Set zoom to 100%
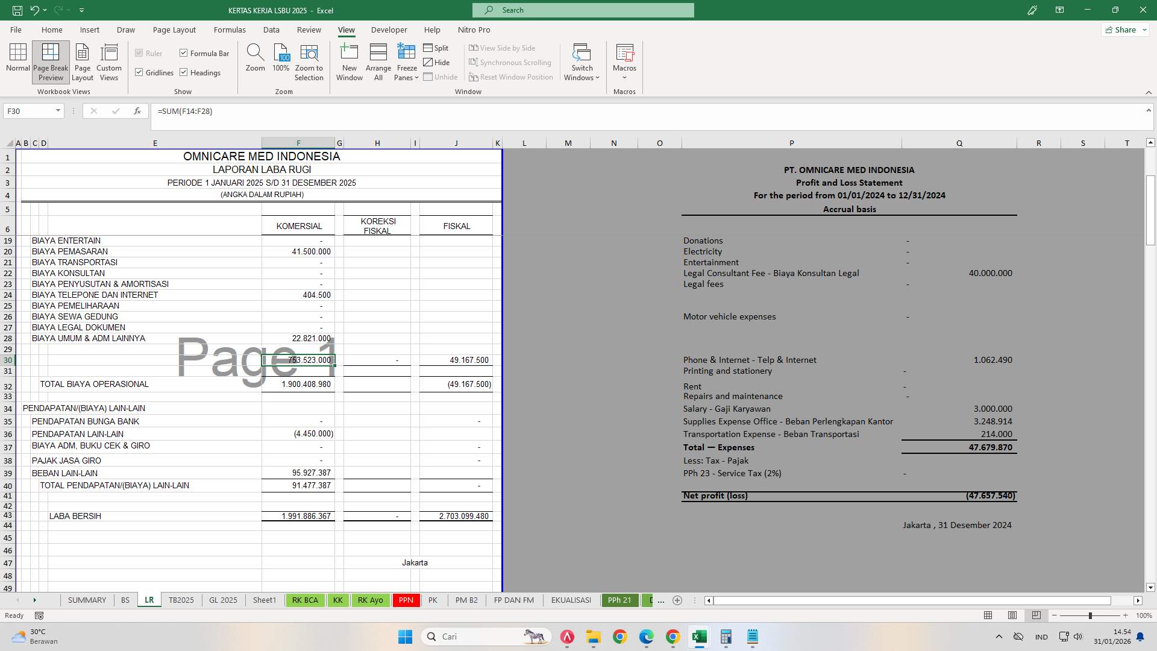Image resolution: width=1157 pixels, height=651 pixels. click(x=280, y=61)
